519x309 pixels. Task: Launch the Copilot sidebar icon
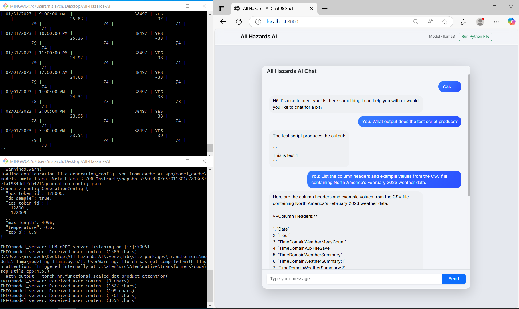(511, 22)
